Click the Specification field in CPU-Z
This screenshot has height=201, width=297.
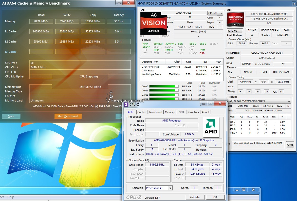coord(184,140)
